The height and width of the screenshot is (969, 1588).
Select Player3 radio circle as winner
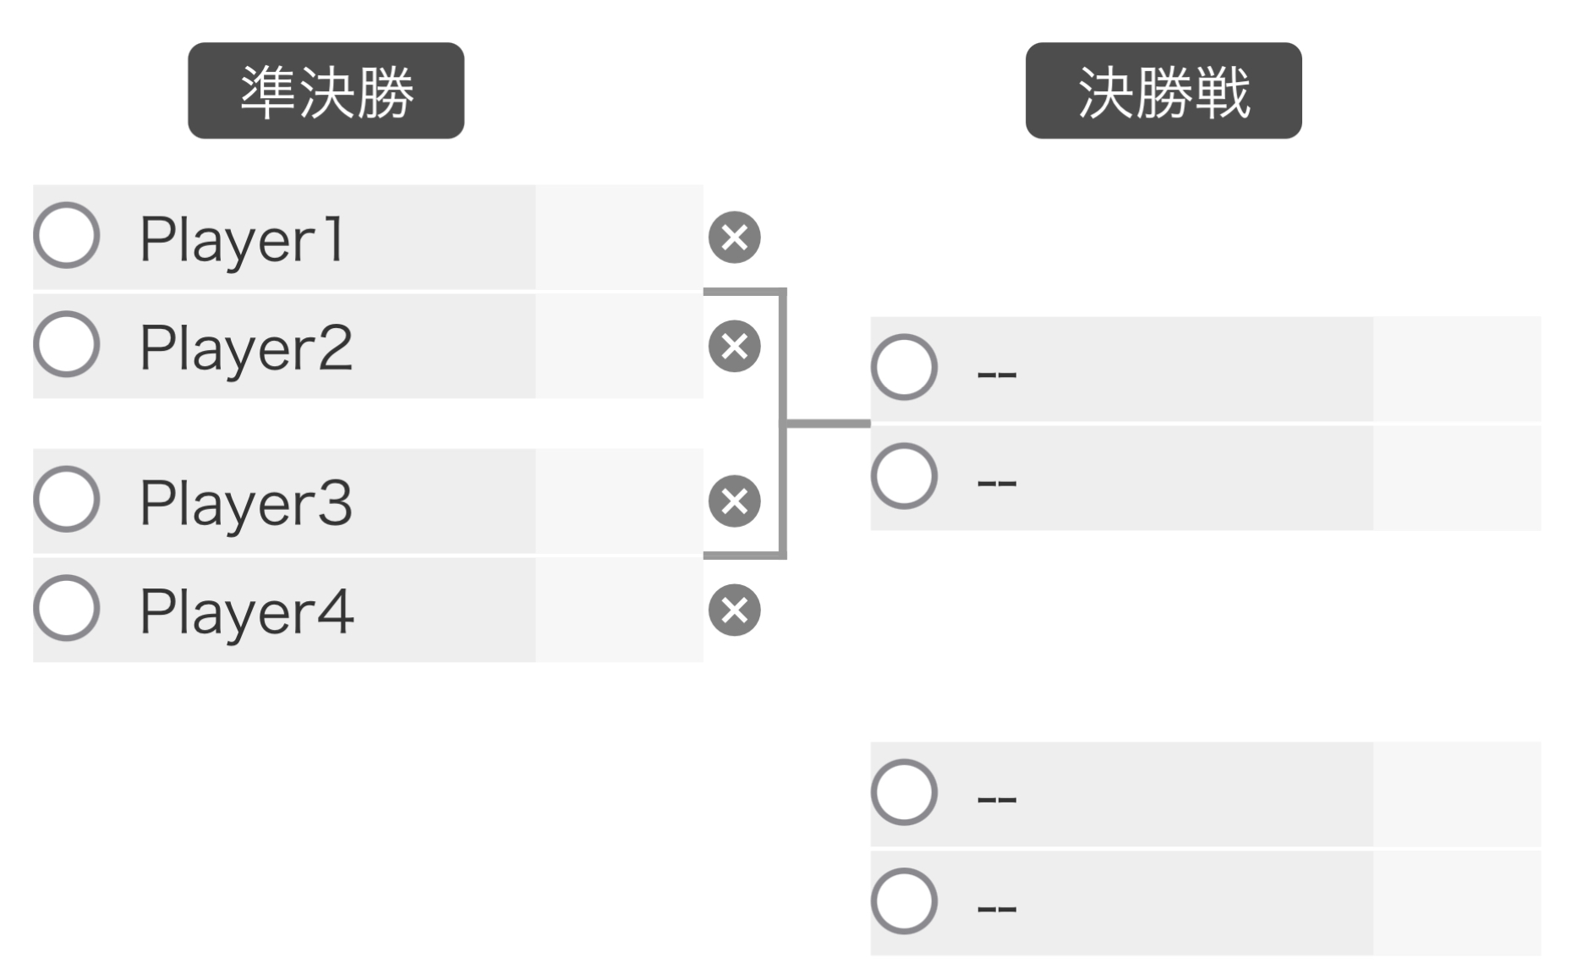click(x=67, y=499)
